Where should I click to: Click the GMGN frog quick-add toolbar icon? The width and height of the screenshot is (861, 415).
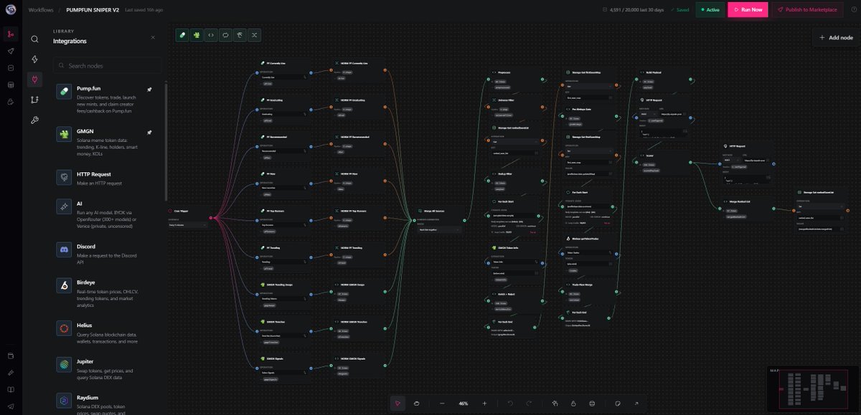pyautogui.click(x=197, y=34)
